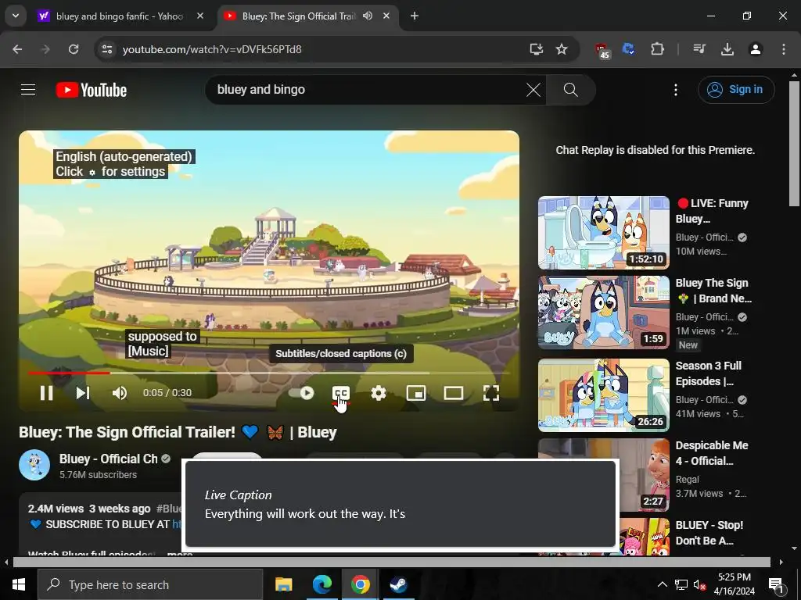Launch Microsoft Edge from the taskbar

coord(321,584)
